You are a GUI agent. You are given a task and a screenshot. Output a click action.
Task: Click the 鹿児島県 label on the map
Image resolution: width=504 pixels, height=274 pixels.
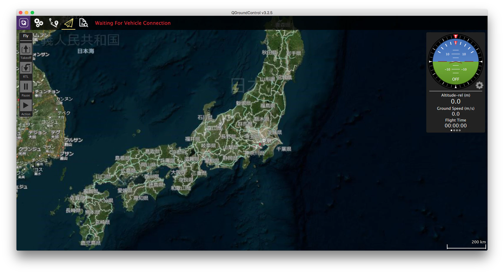[91, 243]
